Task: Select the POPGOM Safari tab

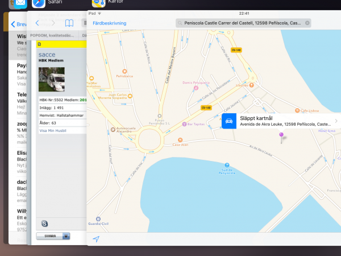Action: (57, 35)
